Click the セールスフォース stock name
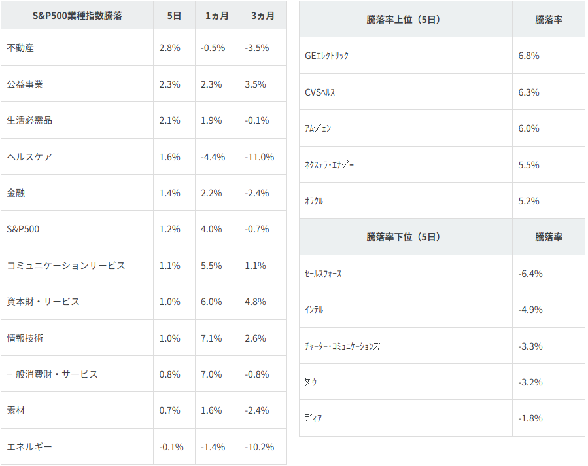The height and width of the screenshot is (466, 588). (x=324, y=274)
